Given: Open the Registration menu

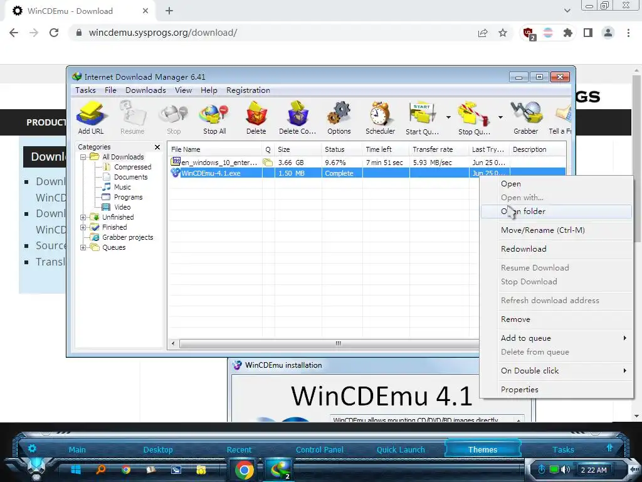Looking at the screenshot, I should 248,90.
